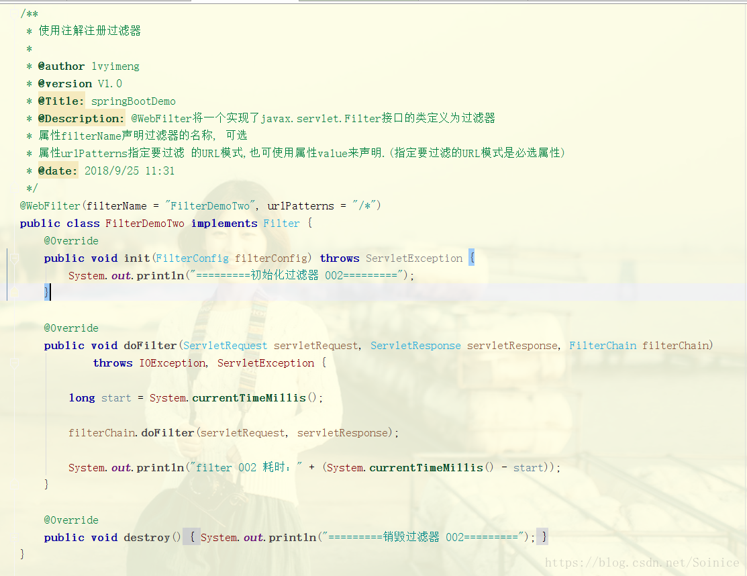
Task: Collapse the init method using its gutter fold marker
Action: (x=14, y=258)
